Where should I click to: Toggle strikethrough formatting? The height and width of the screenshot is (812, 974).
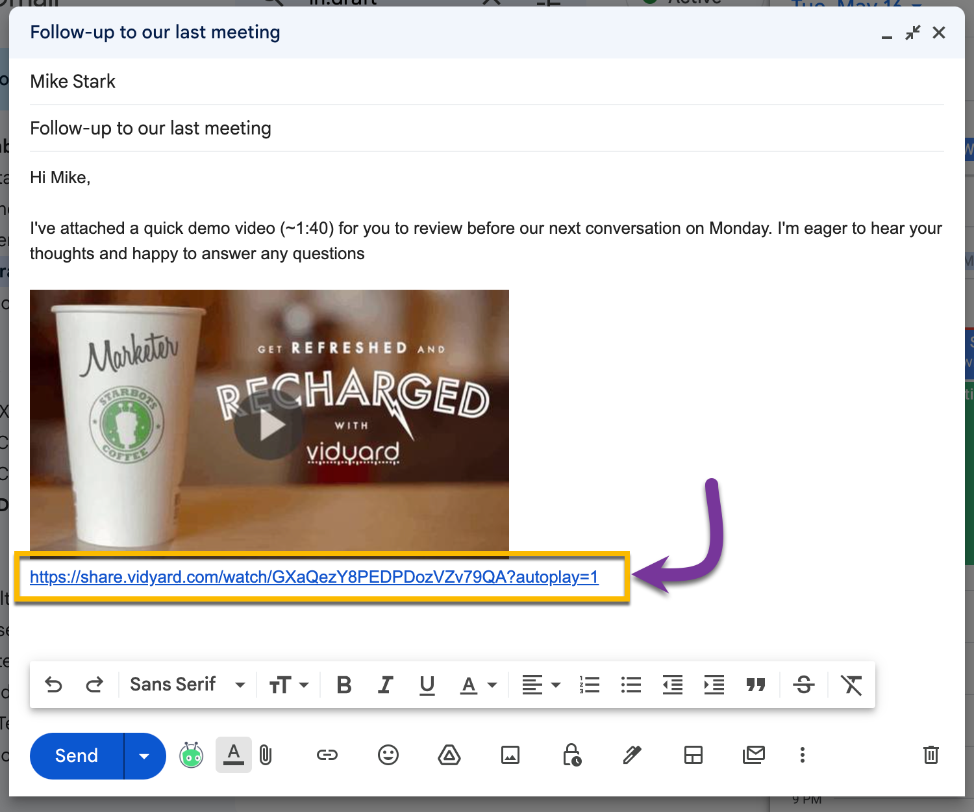[x=804, y=685]
